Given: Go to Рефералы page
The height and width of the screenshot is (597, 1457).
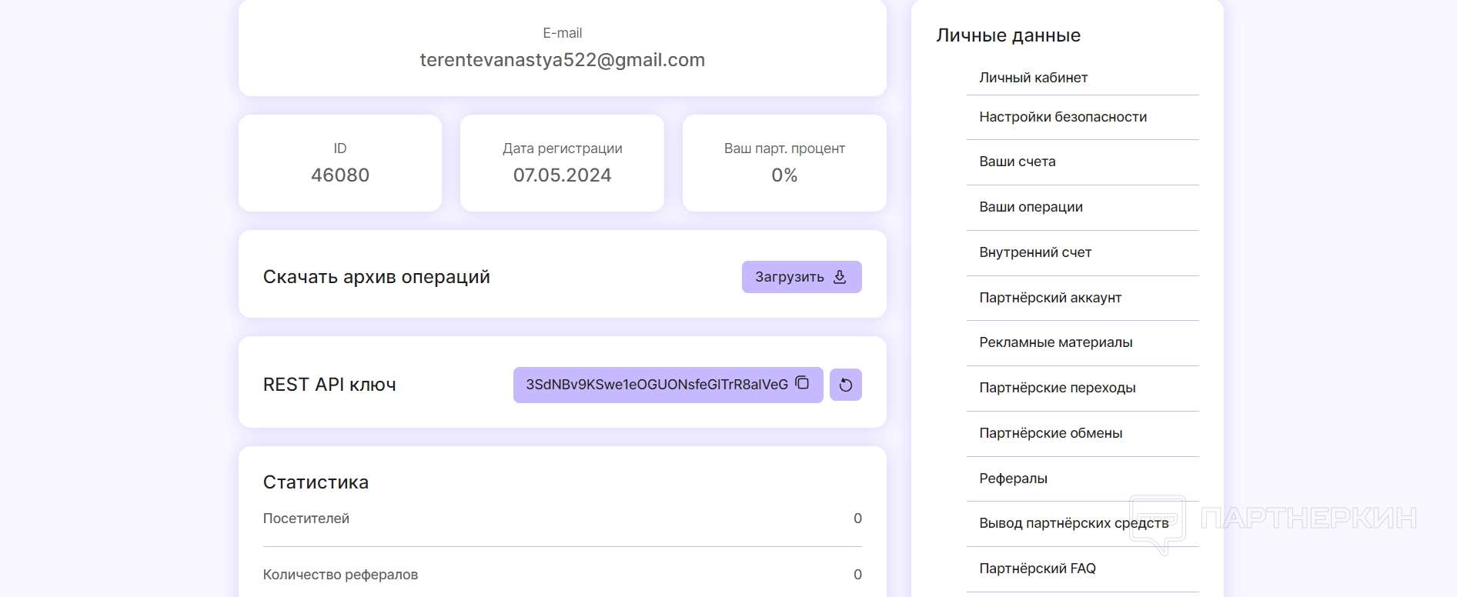Looking at the screenshot, I should 1013,479.
